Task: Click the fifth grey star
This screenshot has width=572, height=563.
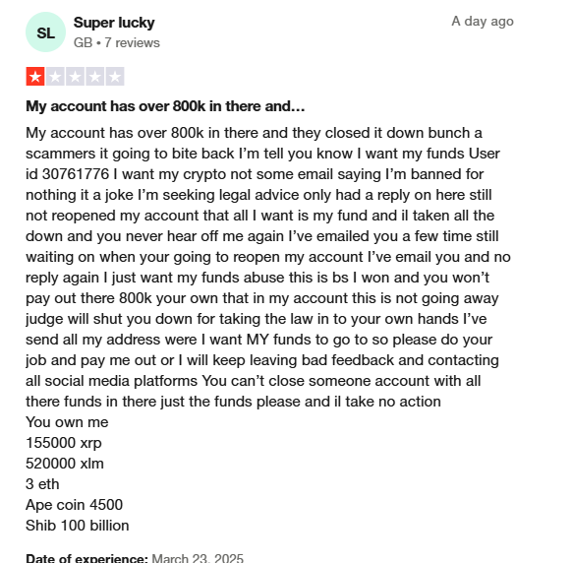Action: point(115,77)
